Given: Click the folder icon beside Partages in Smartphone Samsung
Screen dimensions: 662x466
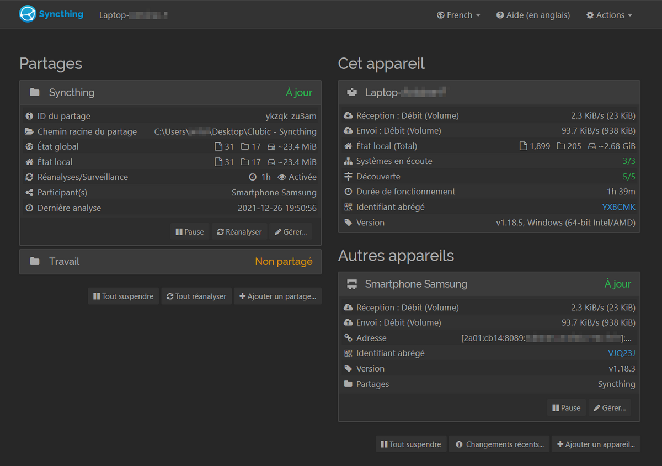Looking at the screenshot, I should (x=348, y=384).
